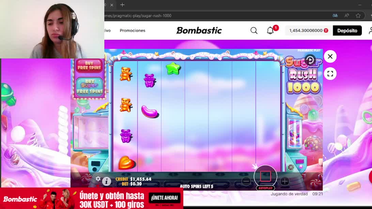This screenshot has height=209, width=372.
Task: Click the 09:21 session clock
Action: (x=317, y=194)
